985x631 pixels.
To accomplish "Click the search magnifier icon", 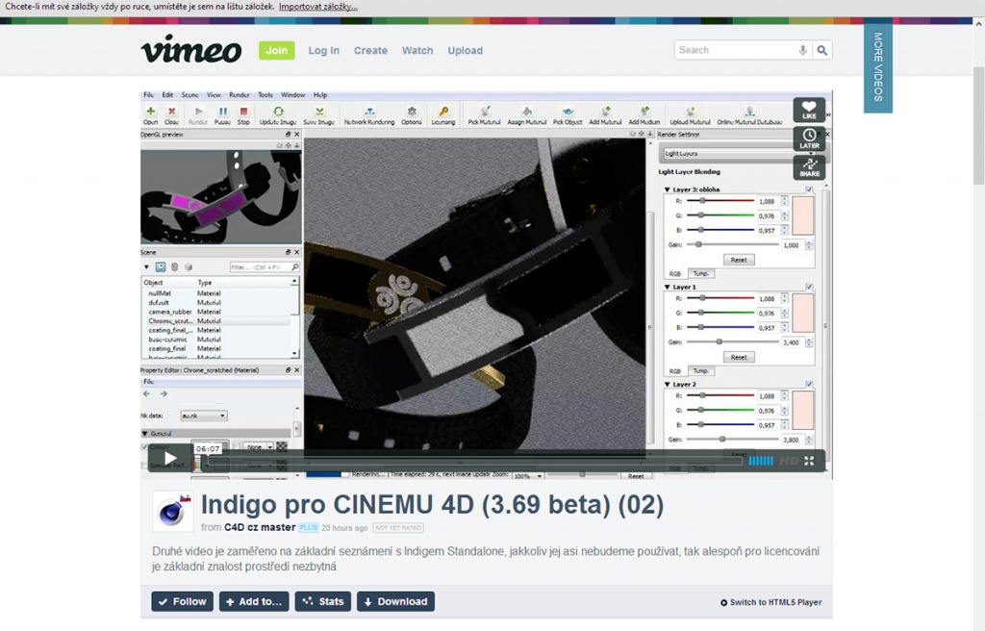I will (821, 50).
